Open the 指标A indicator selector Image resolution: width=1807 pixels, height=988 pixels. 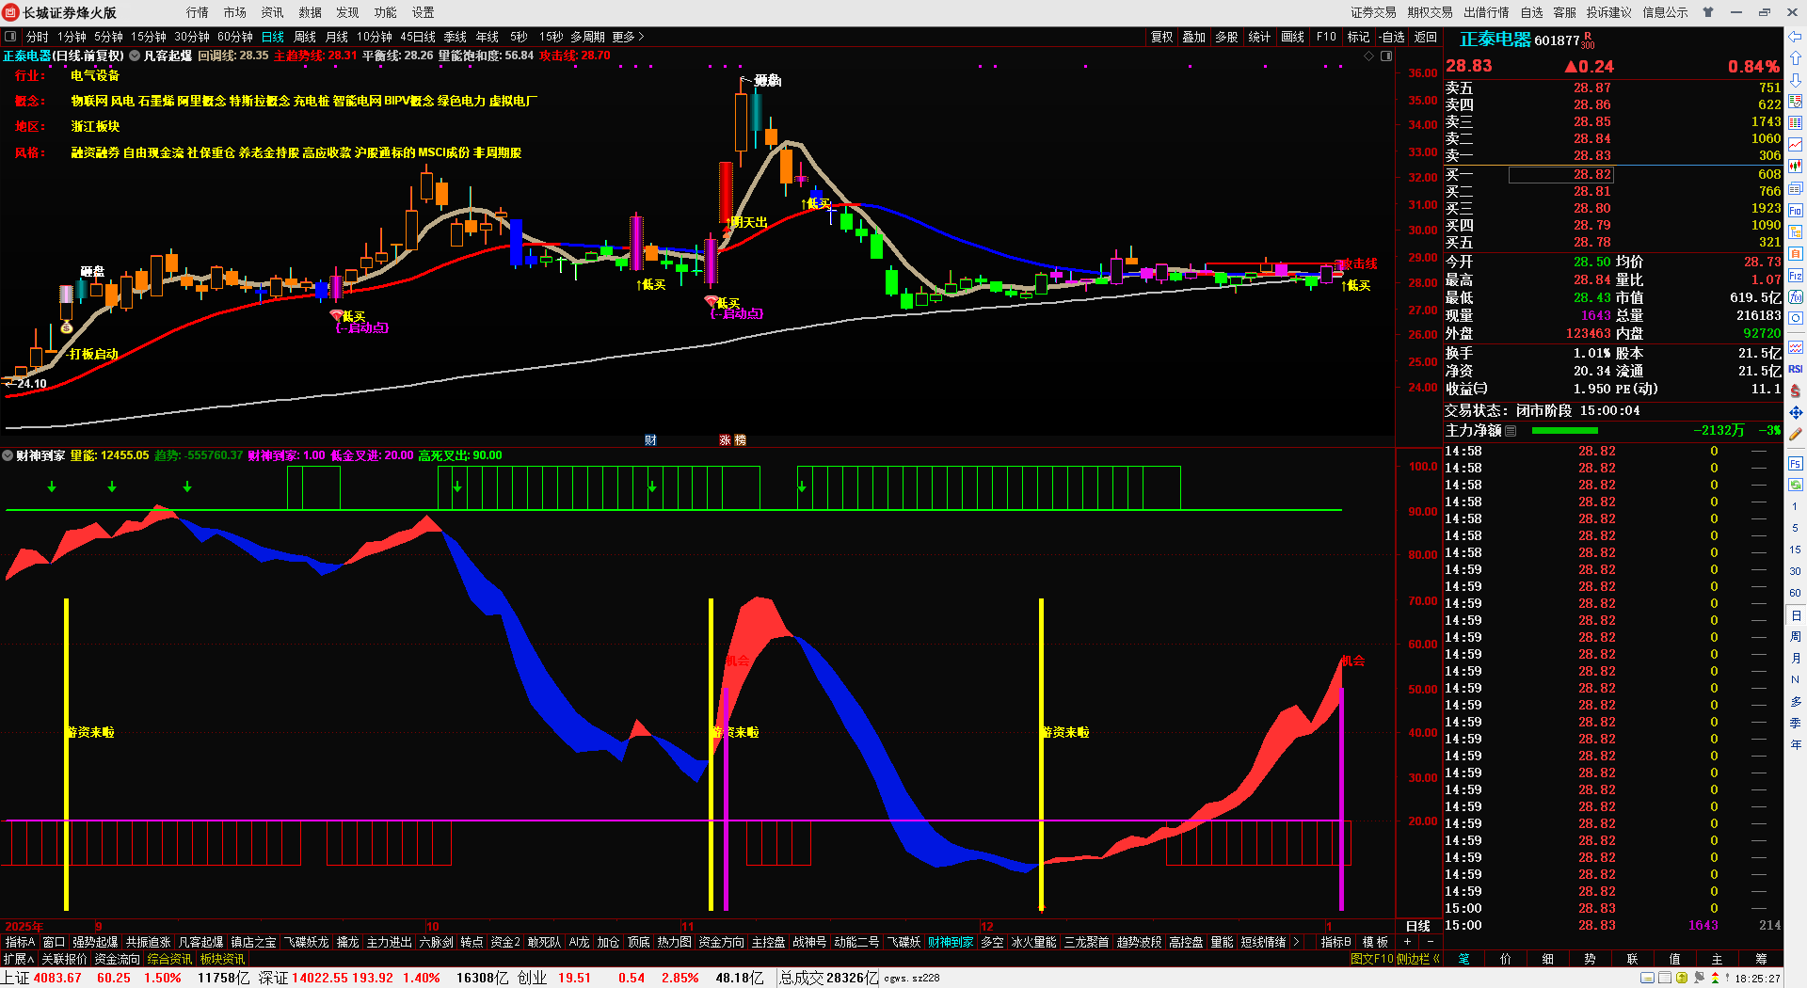pos(20,942)
